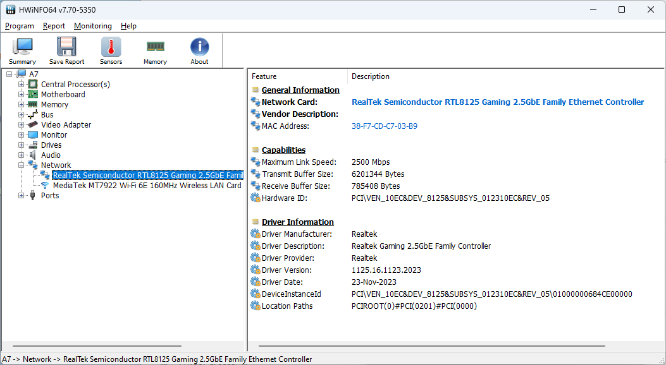This screenshot has width=666, height=365.
Task: Click the icon next to MAC Address row
Action: pyautogui.click(x=256, y=126)
